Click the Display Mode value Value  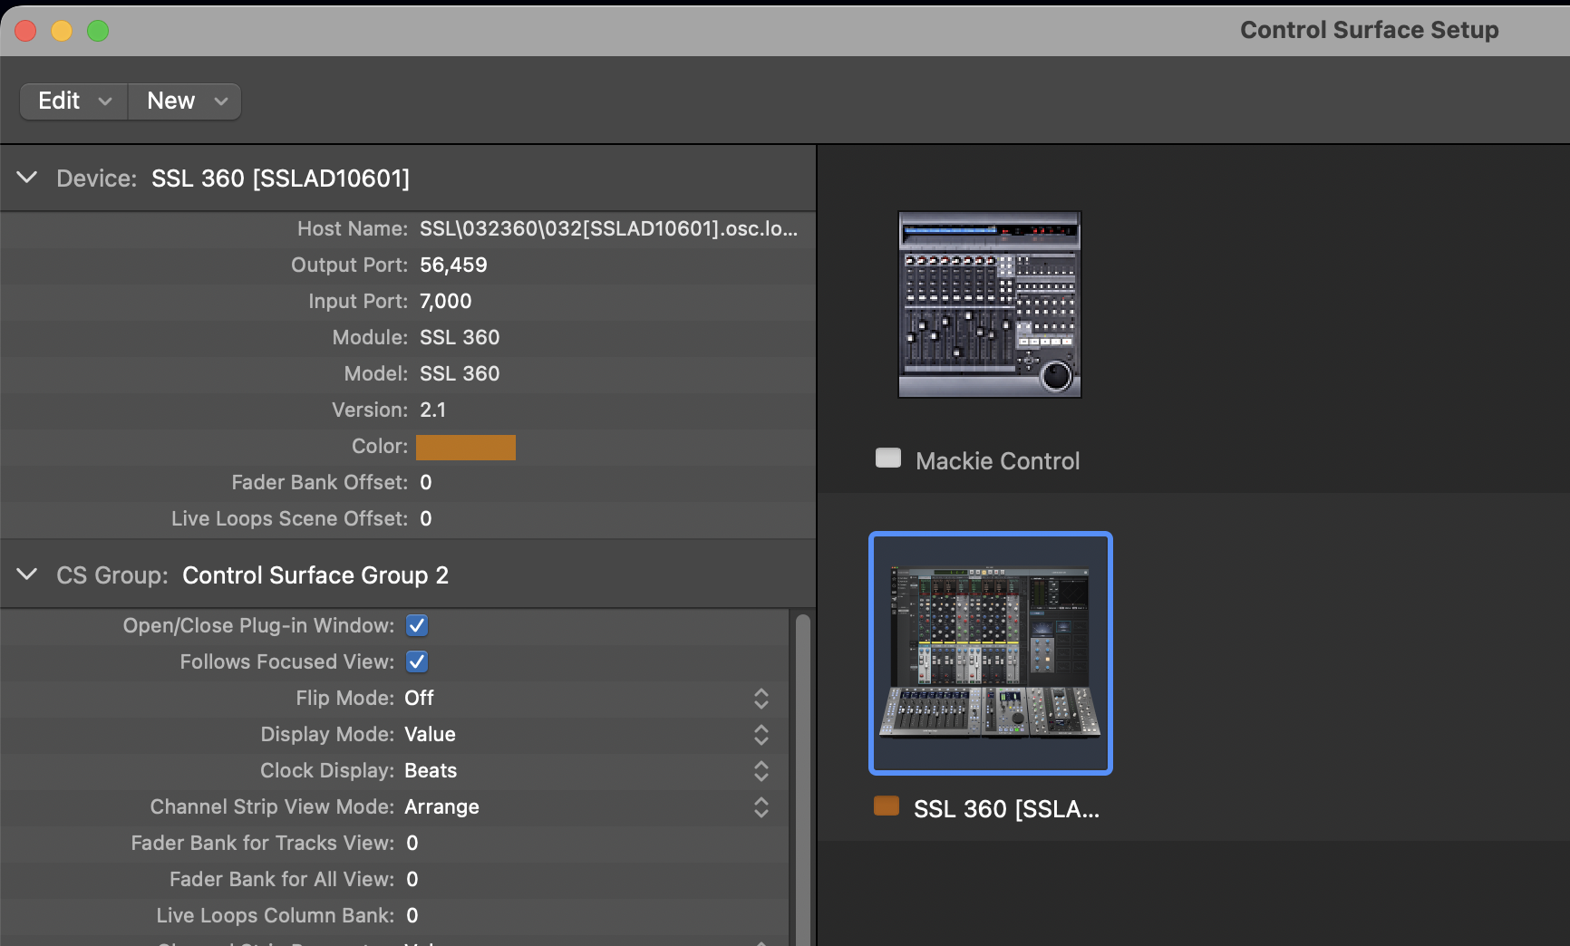tap(430, 734)
